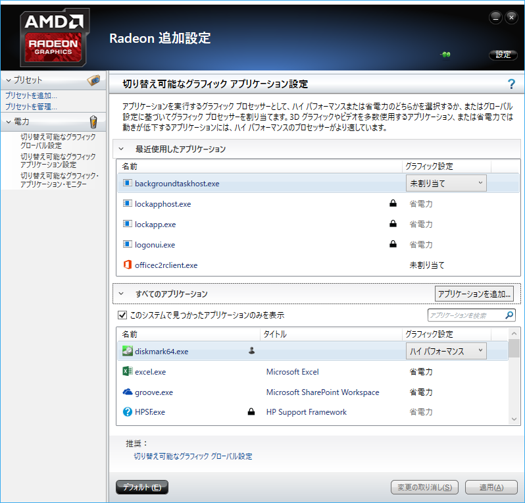Click the タイトル column header
The width and height of the screenshot is (525, 503).
(331, 334)
